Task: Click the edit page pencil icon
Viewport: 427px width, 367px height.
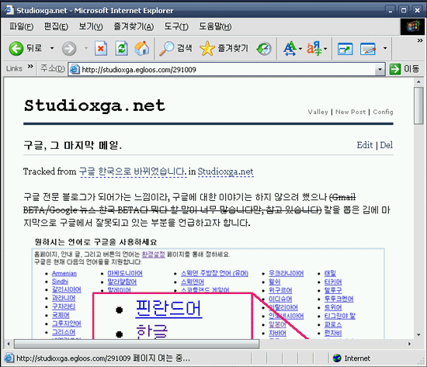Action: 368,49
